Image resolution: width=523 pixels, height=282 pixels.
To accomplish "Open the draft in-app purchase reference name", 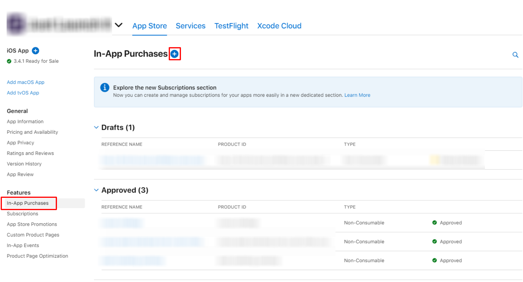I will (x=153, y=160).
